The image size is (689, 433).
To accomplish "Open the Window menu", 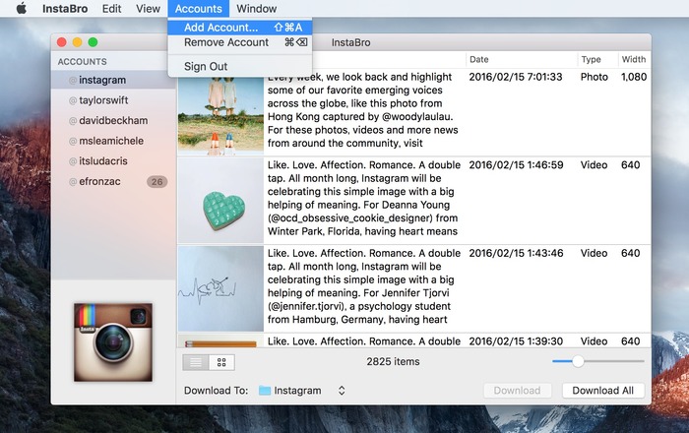I will [257, 8].
